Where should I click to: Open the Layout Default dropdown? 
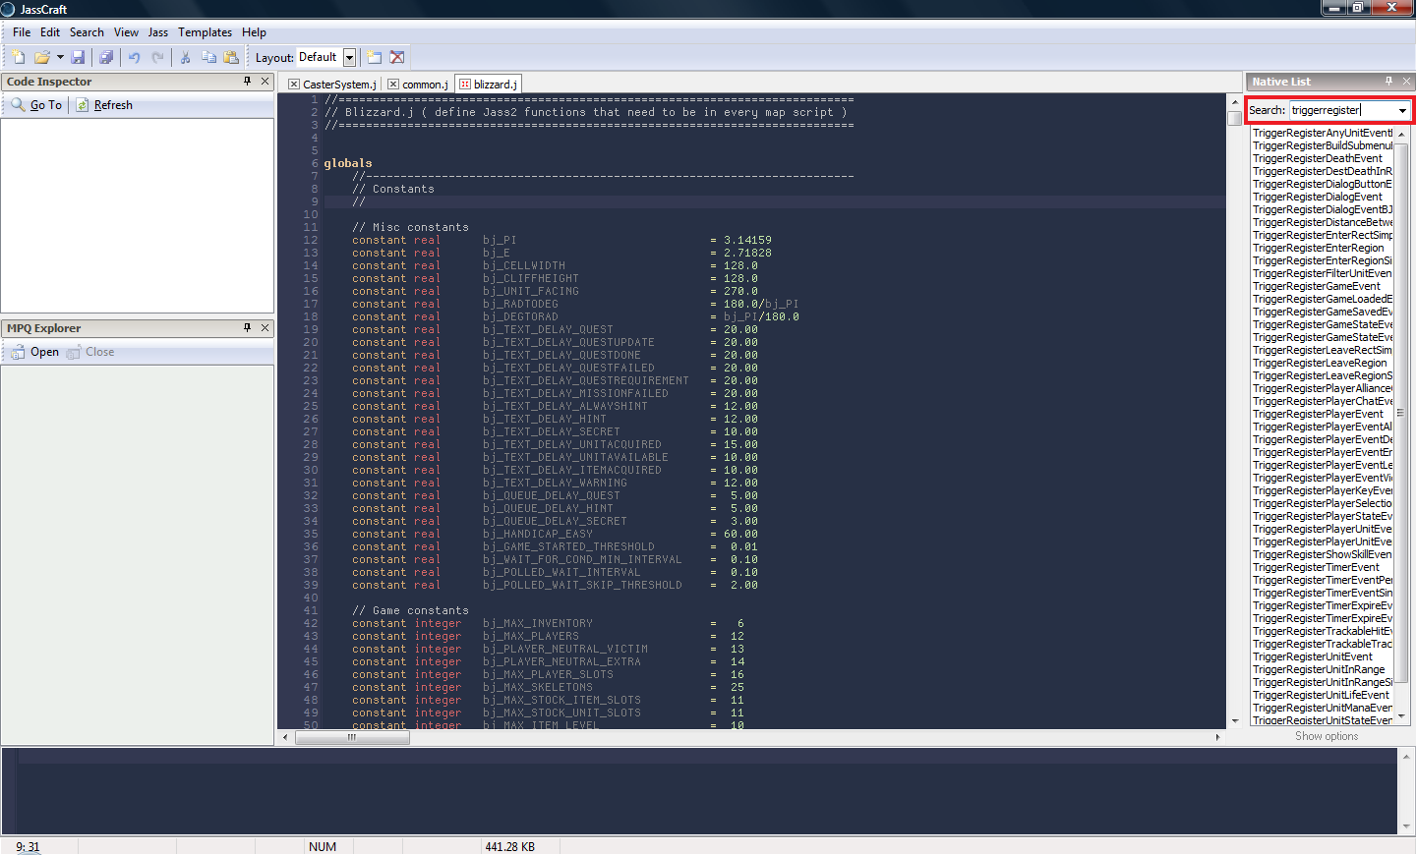coord(349,58)
